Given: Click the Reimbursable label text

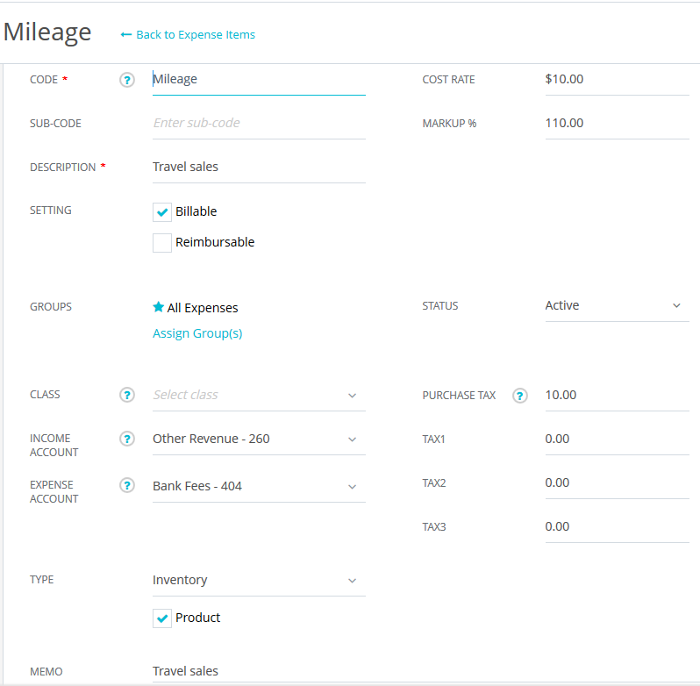Looking at the screenshot, I should pos(215,242).
